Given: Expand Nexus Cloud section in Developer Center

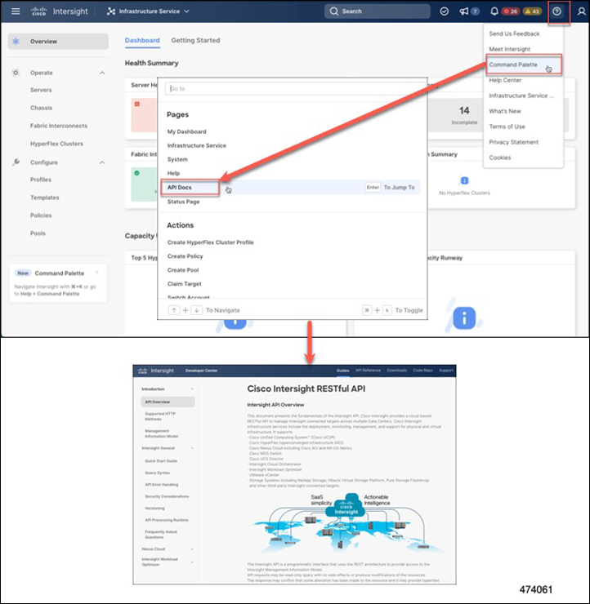Looking at the screenshot, I should (192, 549).
